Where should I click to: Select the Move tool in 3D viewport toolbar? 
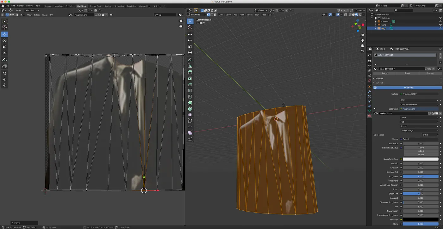[190, 34]
